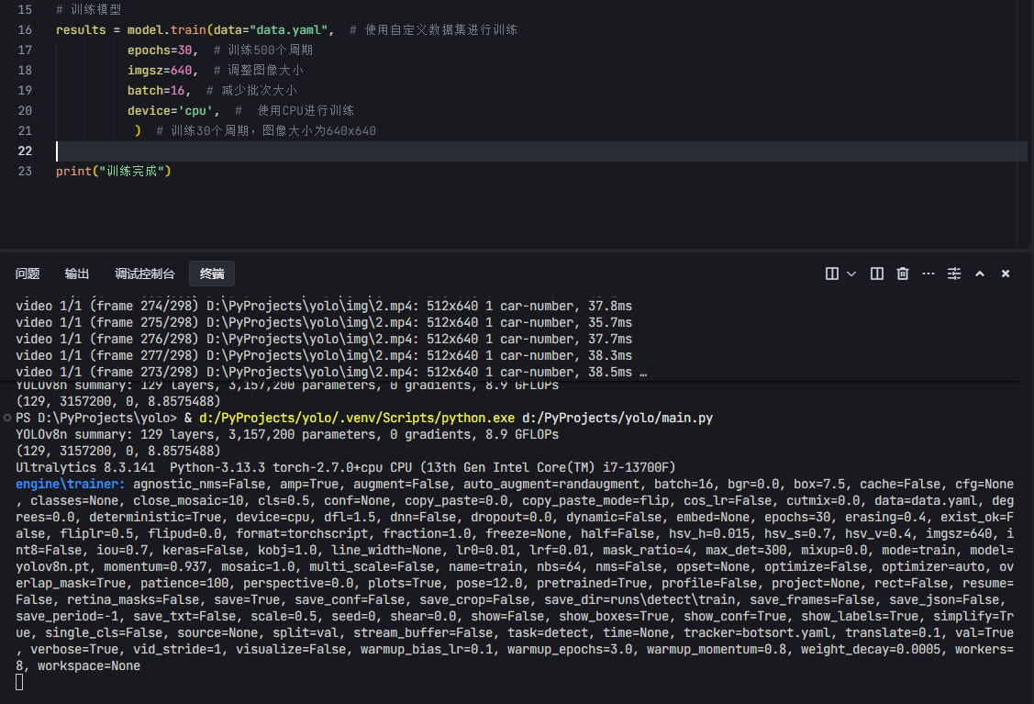The image size is (1034, 704).
Task: Close the terminal panel with the X icon
Action: click(1005, 273)
